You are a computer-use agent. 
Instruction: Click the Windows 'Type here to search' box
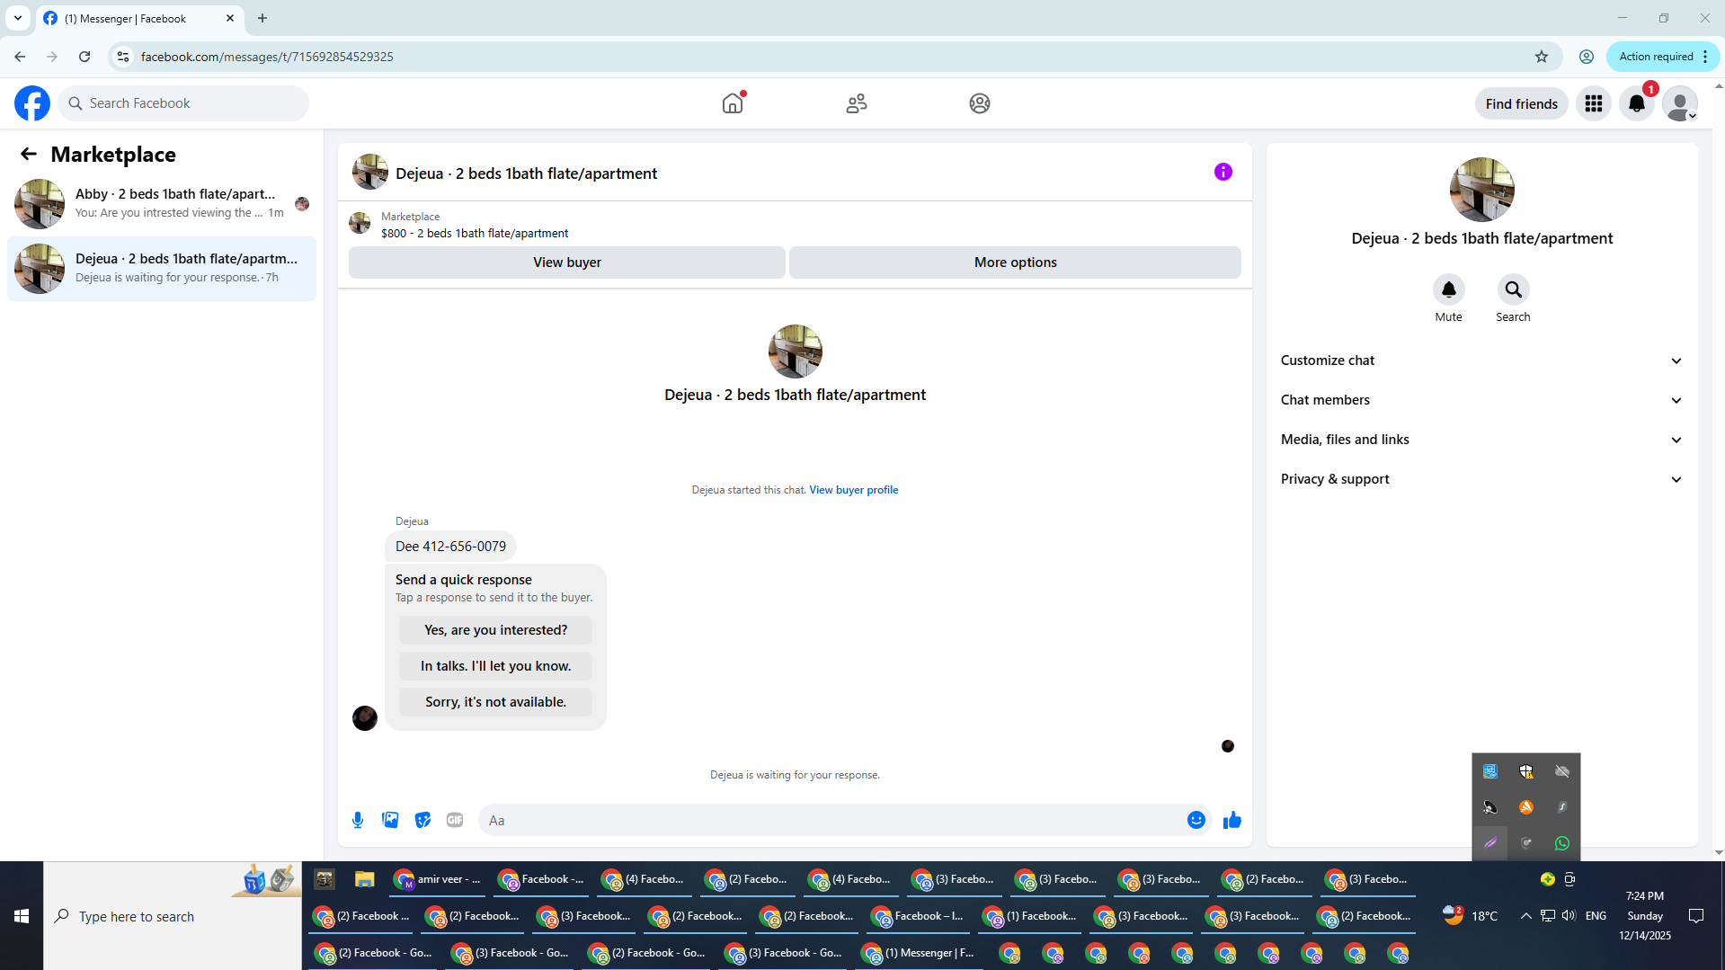click(x=173, y=916)
